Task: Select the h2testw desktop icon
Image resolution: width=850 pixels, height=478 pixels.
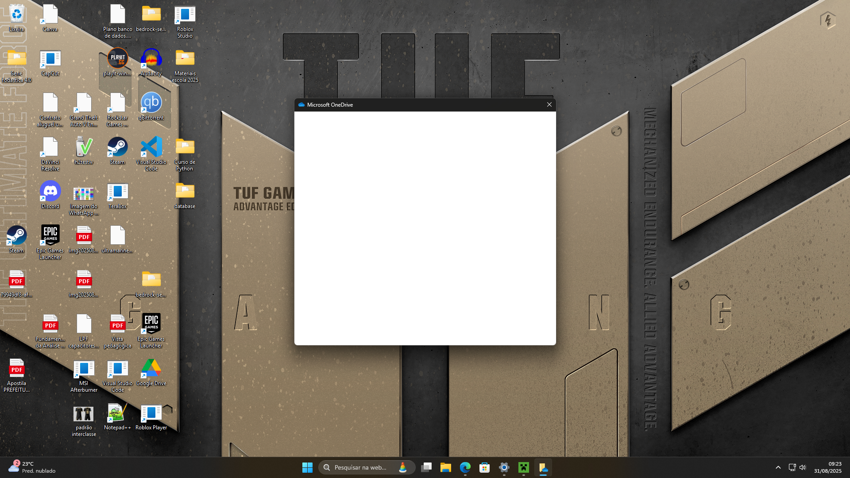Action: click(x=84, y=151)
